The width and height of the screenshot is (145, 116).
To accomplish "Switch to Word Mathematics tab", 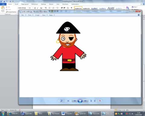I will tap(75, 4).
